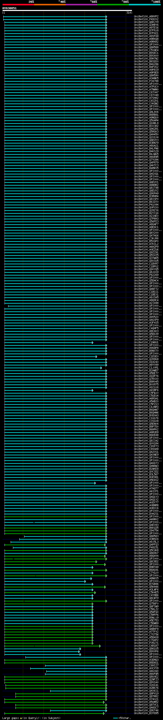Select hit label UniRef100_O26141

coord(146,685)
